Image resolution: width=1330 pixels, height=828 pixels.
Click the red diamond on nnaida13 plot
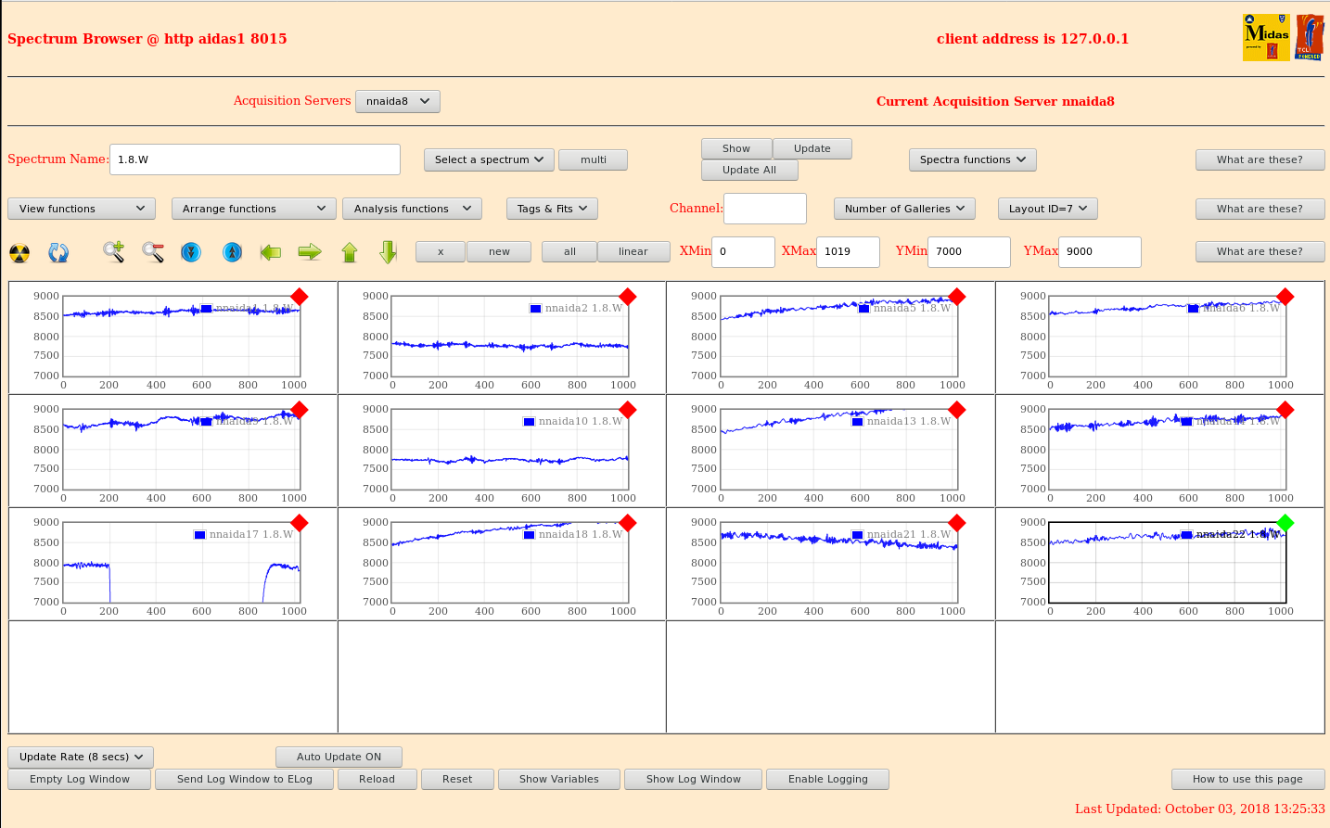(957, 410)
